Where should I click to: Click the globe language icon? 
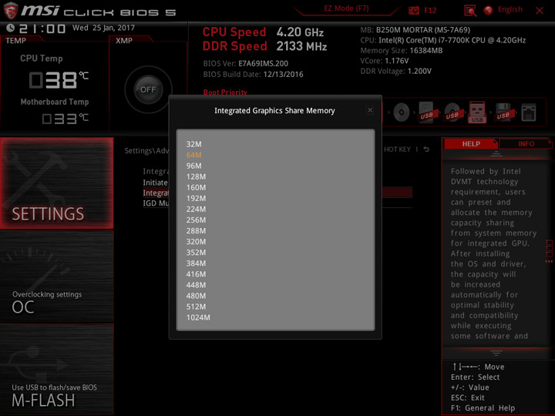point(489,10)
